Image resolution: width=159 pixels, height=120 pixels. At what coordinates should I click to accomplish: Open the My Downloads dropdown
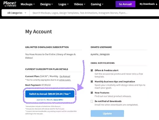(x=148, y=4)
